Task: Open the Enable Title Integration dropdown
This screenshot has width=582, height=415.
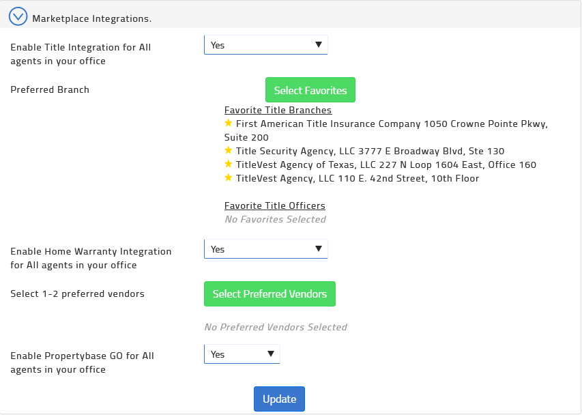Action: (x=265, y=44)
